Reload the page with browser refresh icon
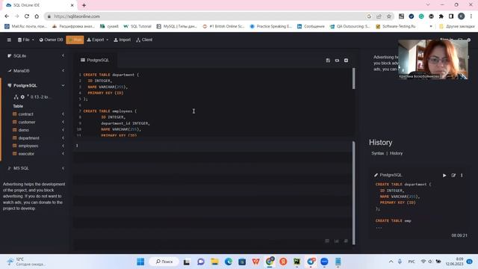478x269 pixels. click(27, 16)
